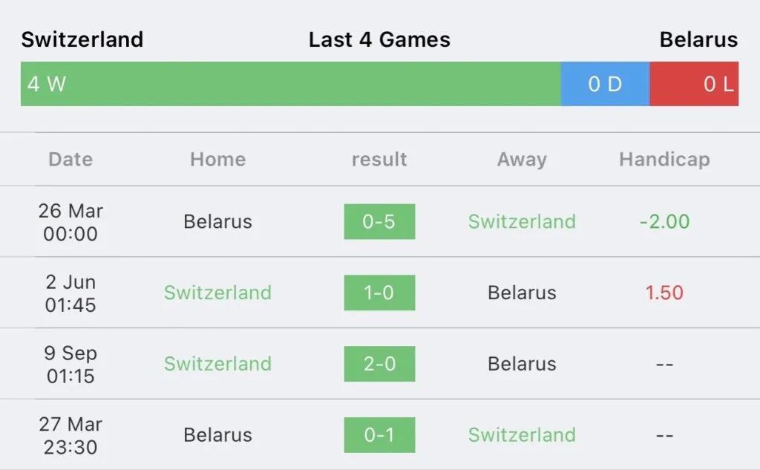Open the 2-0 result score badge

click(x=379, y=364)
